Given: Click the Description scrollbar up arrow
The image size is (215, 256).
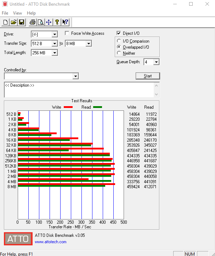Looking at the screenshot, I should pos(156,86).
